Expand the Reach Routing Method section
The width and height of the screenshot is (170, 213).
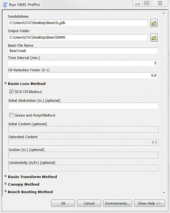point(6,192)
